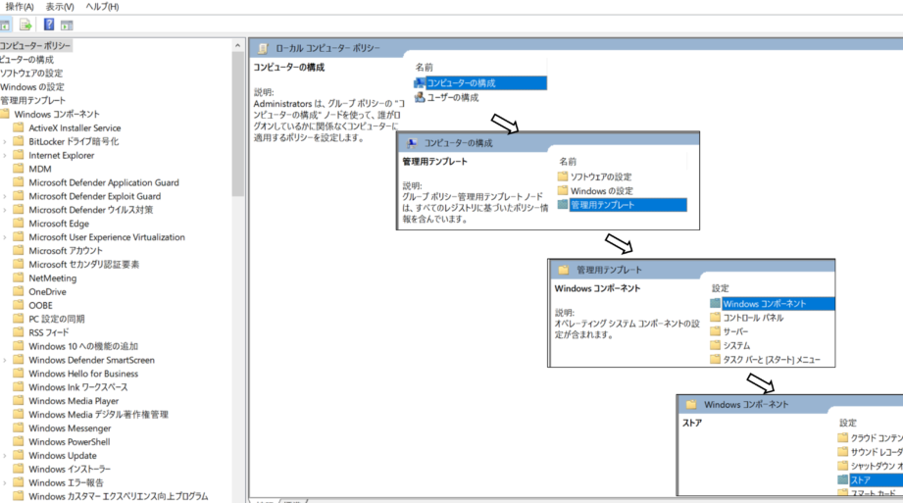The height and width of the screenshot is (503, 903).
Task: Click ユーザーの構成 icon in the 名前 list
Action: (420, 97)
